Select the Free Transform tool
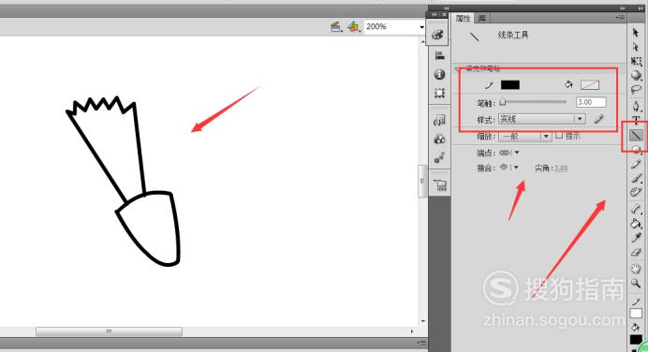 [637, 62]
